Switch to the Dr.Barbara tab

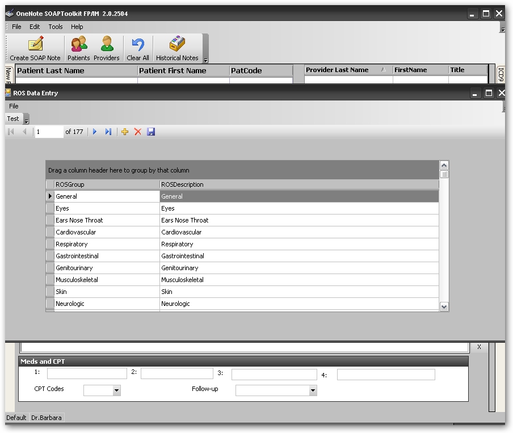coord(46,418)
